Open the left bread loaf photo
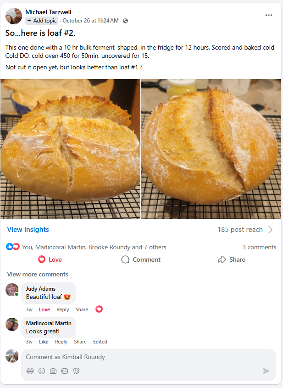Viewport: 283px width, 388px height. coord(71,149)
